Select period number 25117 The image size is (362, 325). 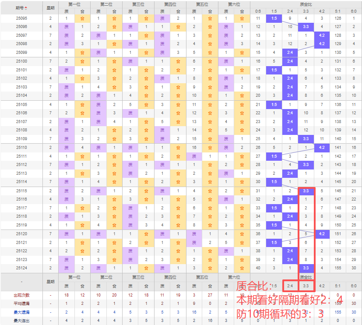pos(21,208)
